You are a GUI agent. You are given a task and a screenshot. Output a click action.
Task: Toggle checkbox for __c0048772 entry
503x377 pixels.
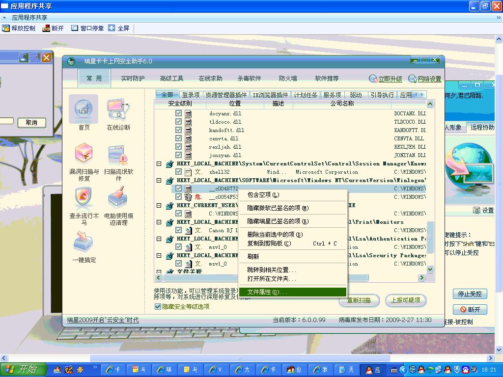tap(178, 188)
